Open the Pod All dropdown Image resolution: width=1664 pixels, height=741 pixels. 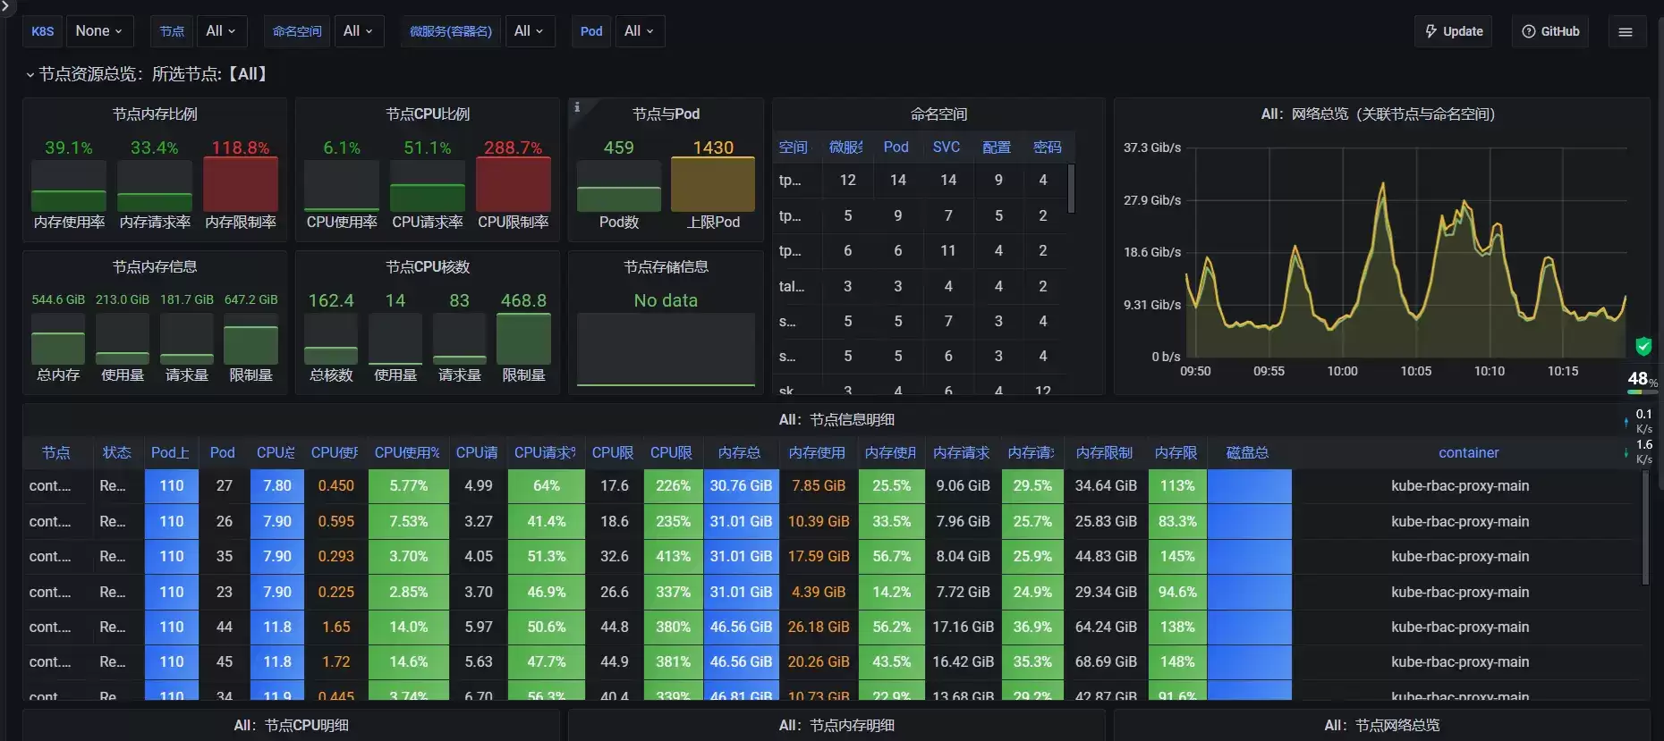pos(640,31)
